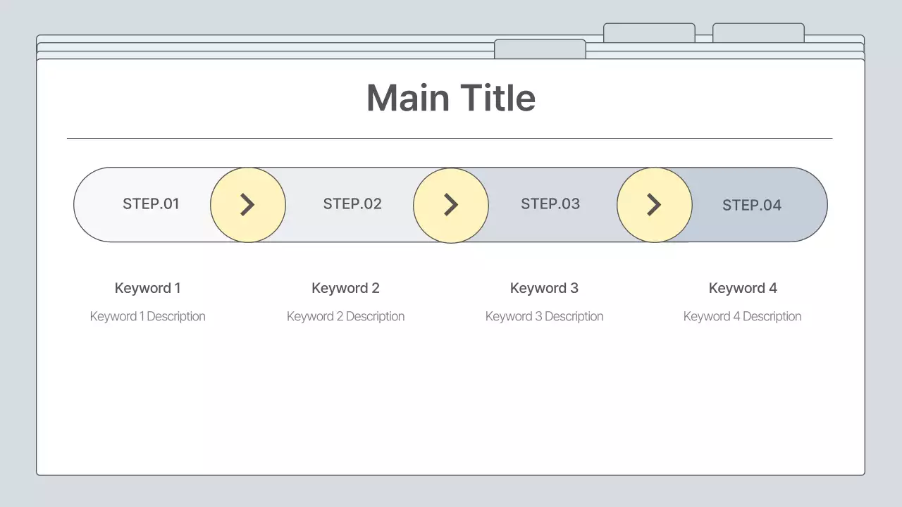Select the Keyword 1 heading

(147, 288)
